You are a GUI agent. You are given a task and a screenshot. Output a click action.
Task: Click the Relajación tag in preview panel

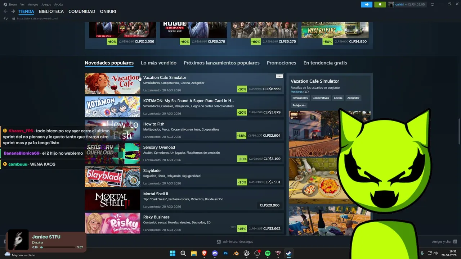(x=299, y=105)
